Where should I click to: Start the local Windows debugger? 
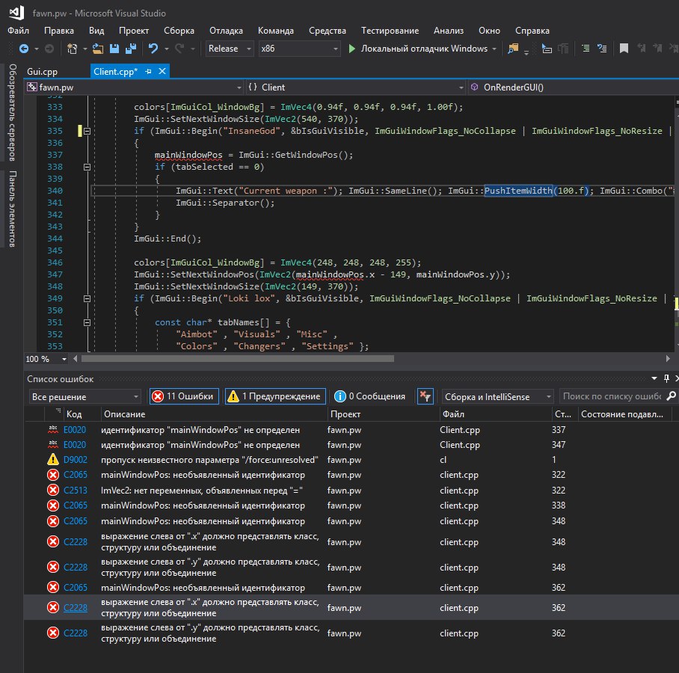pyautogui.click(x=419, y=49)
